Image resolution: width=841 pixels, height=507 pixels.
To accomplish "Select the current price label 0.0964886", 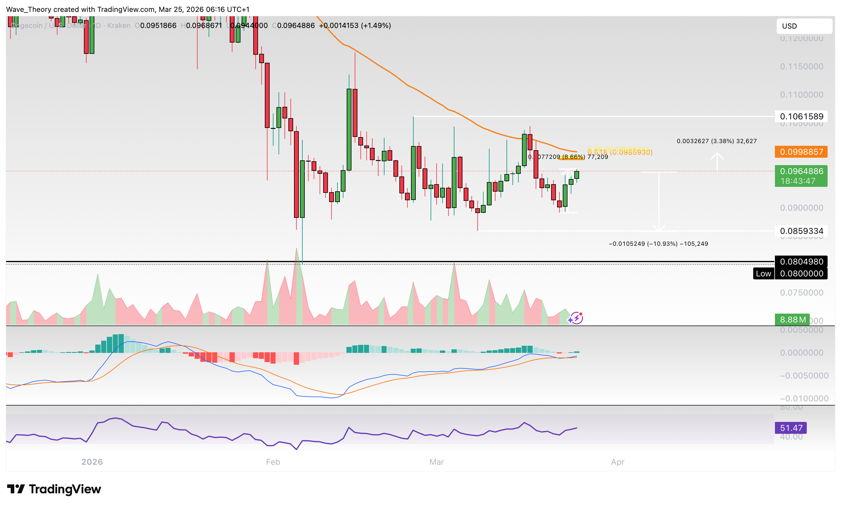I will (801, 172).
